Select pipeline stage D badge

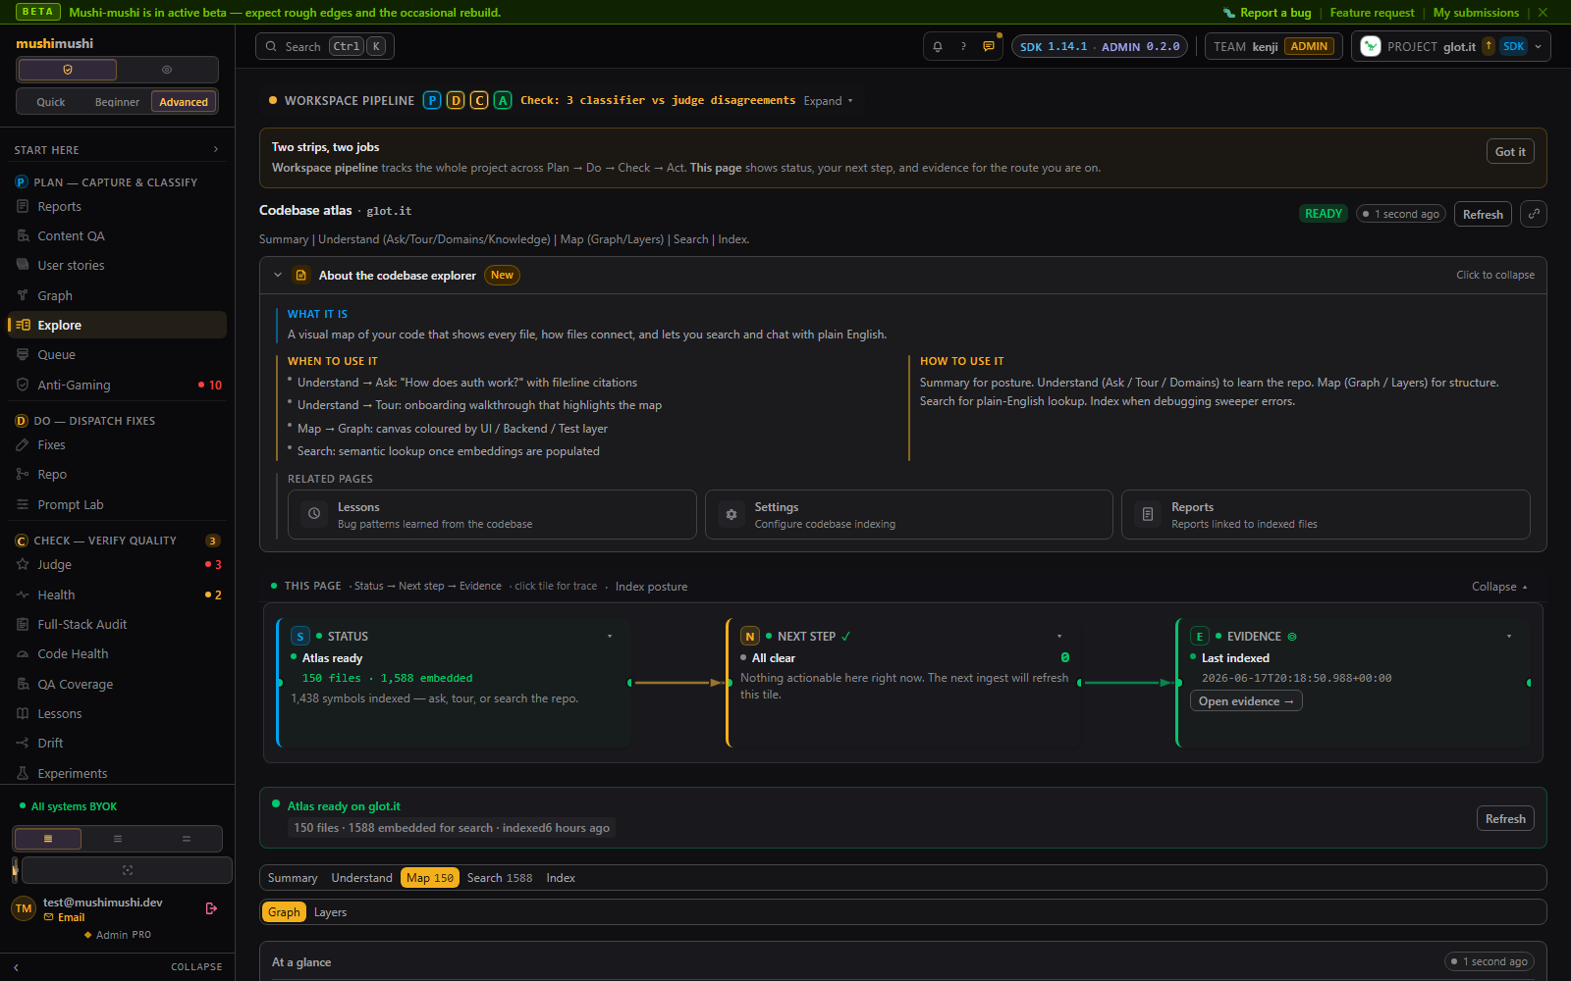pos(456,100)
